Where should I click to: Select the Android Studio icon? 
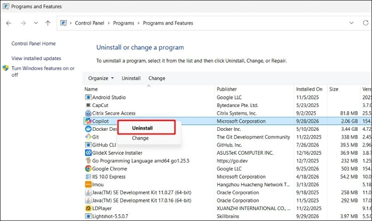[88, 97]
